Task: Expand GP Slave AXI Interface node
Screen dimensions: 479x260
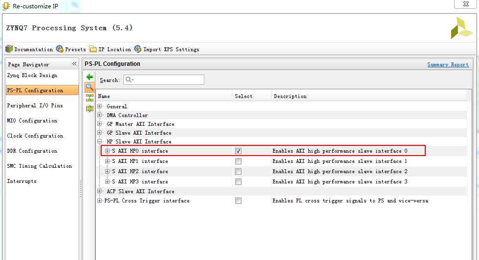Action: (100, 133)
